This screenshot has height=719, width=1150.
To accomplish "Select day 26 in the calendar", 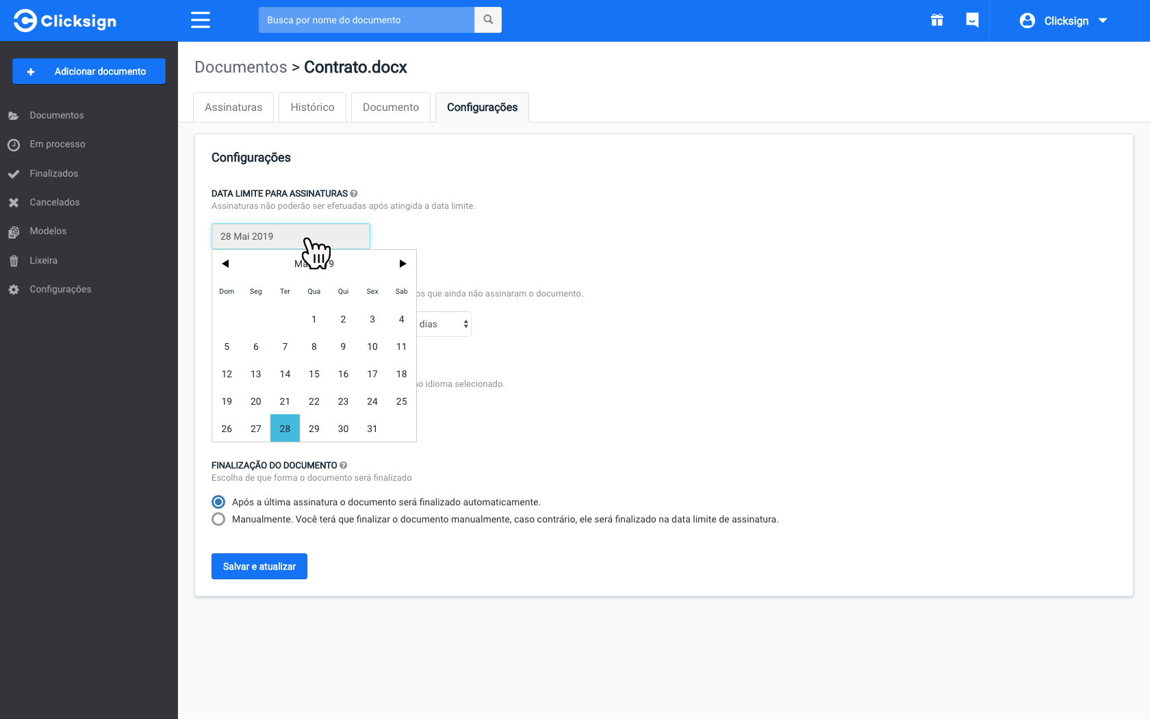I will pos(227,429).
